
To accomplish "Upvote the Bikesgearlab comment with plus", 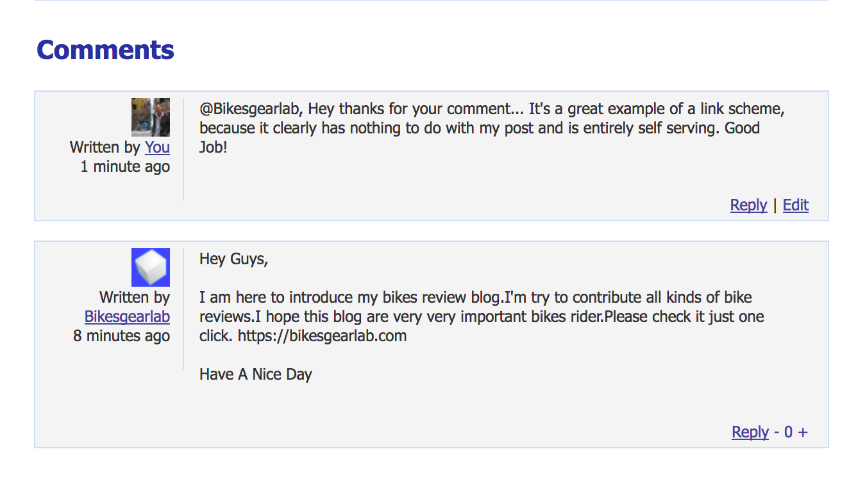I will pos(803,432).
